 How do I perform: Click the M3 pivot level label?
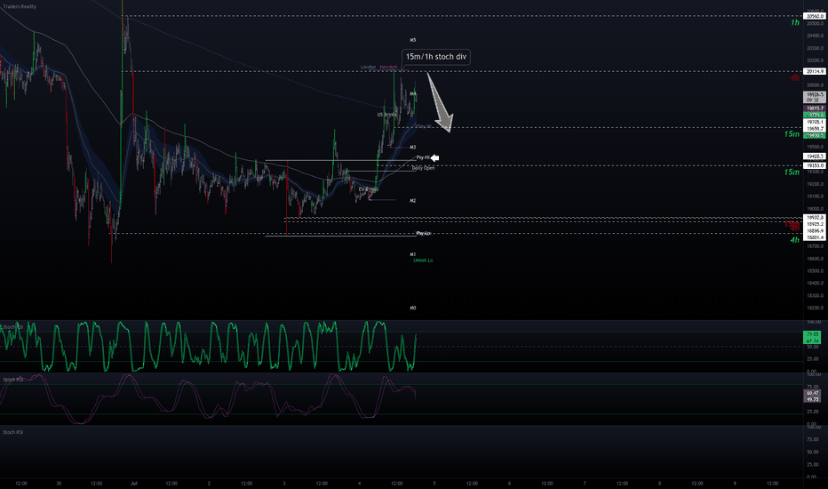413,148
